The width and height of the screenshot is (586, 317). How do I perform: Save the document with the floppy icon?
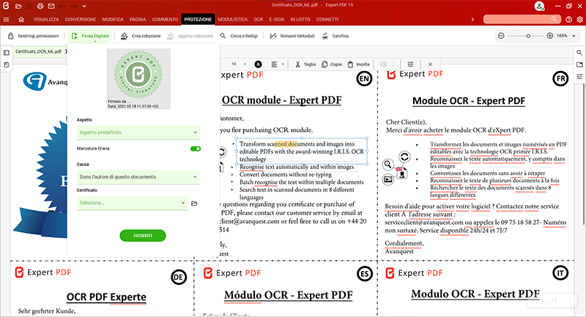pos(29,6)
